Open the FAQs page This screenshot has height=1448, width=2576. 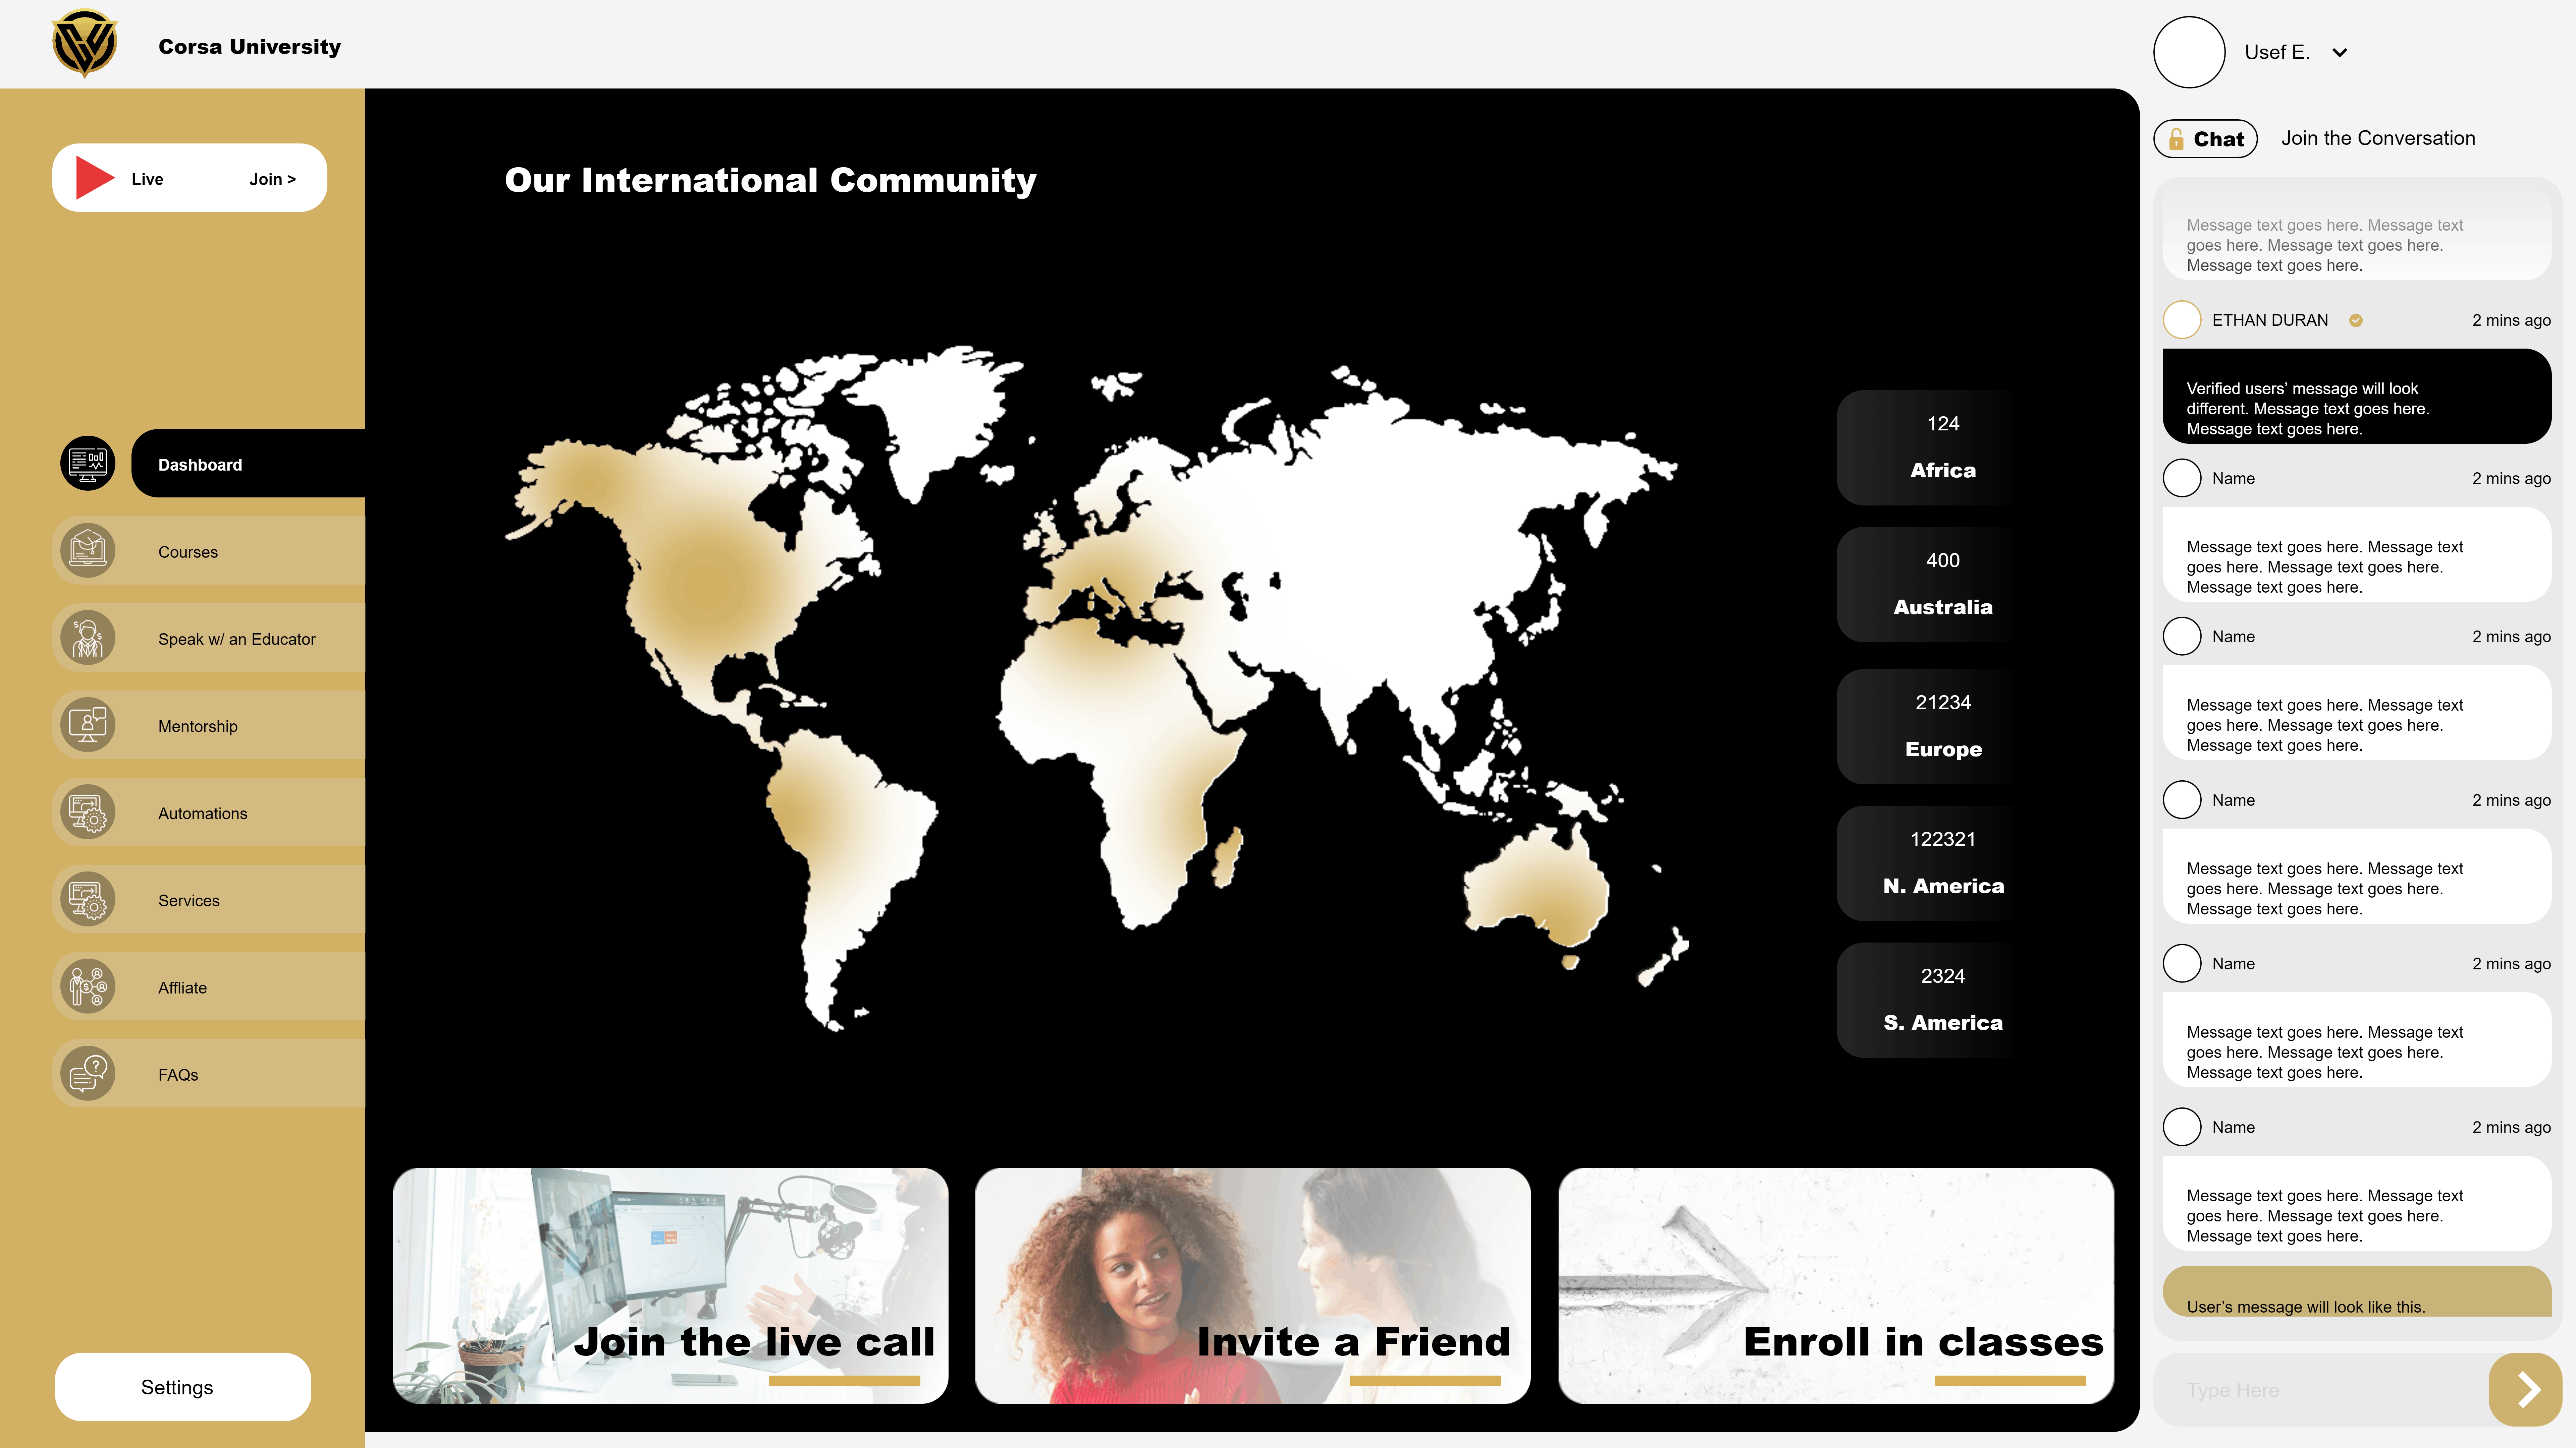point(209,1073)
